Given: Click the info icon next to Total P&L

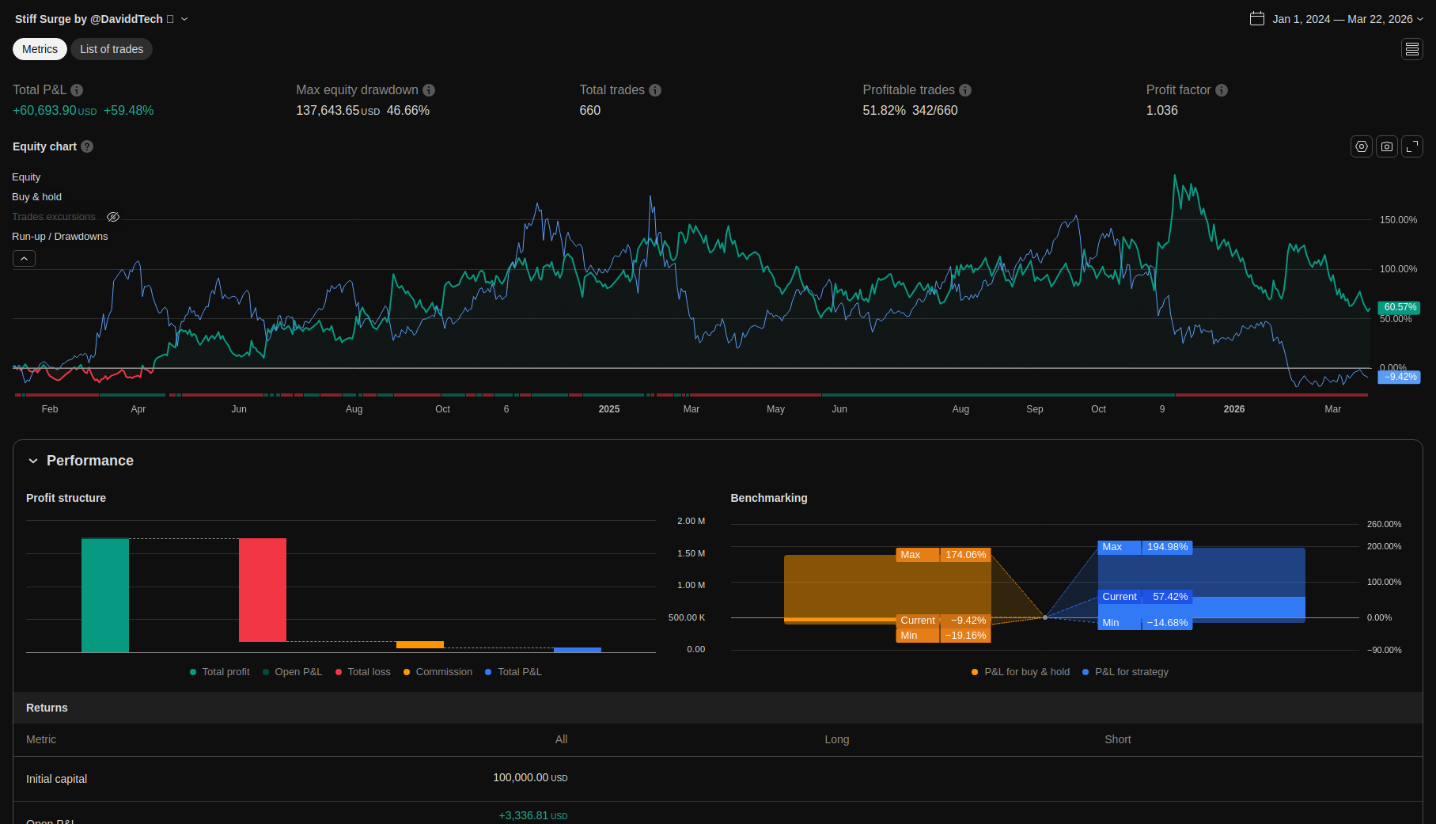Looking at the screenshot, I should point(77,90).
